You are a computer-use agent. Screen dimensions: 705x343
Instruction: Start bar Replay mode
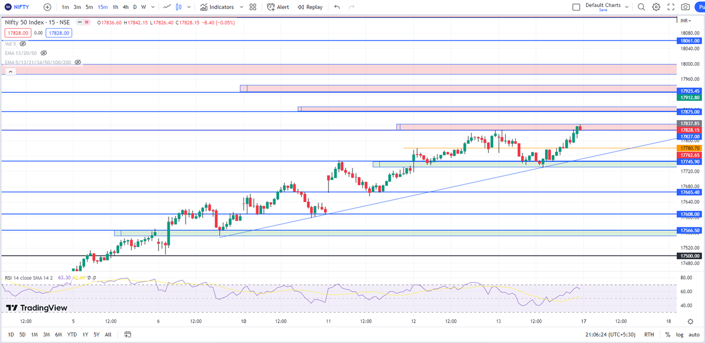point(310,7)
